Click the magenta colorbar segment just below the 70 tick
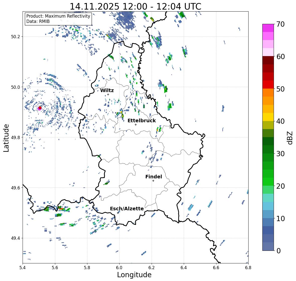 pyautogui.click(x=268, y=28)
